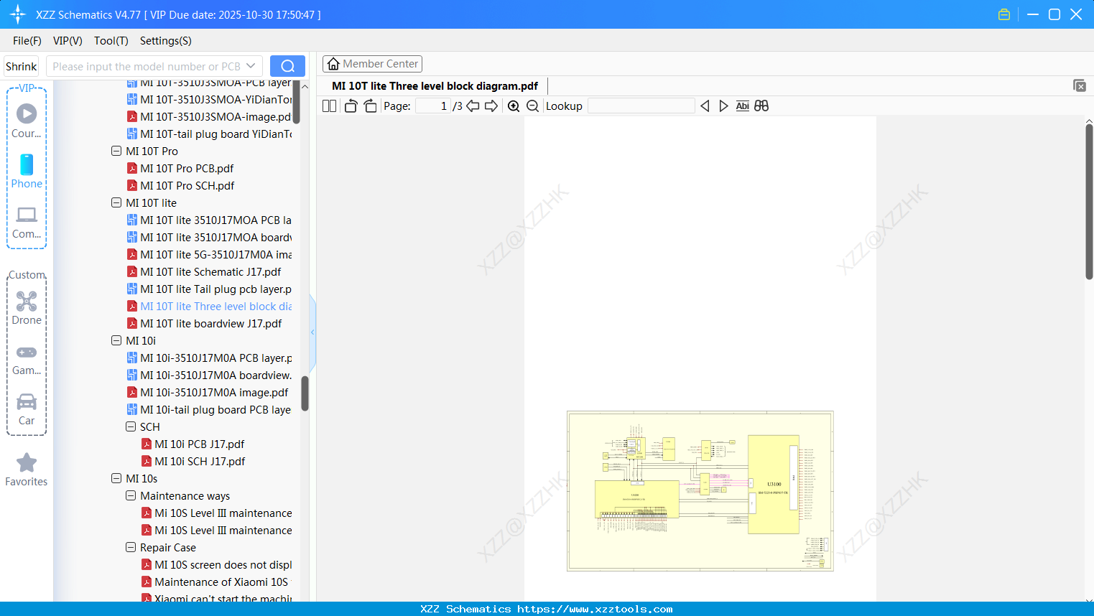Select the dual-page view icon
Image resolution: width=1094 pixels, height=616 pixels.
pyautogui.click(x=328, y=106)
